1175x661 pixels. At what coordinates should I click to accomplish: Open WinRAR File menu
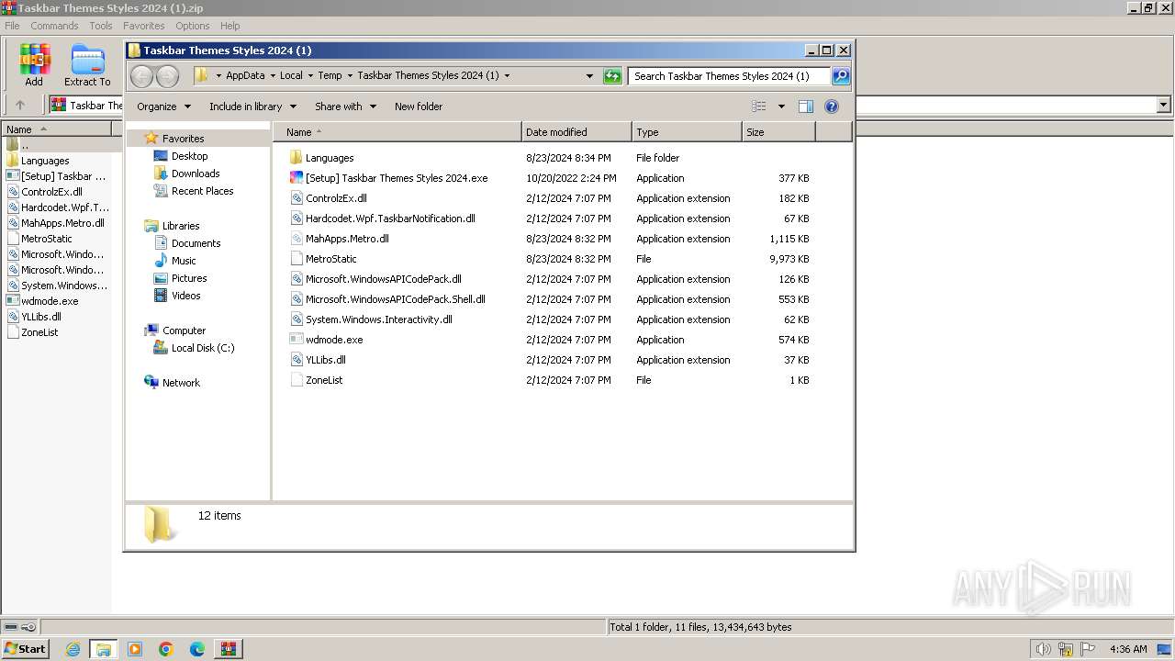[x=12, y=26]
